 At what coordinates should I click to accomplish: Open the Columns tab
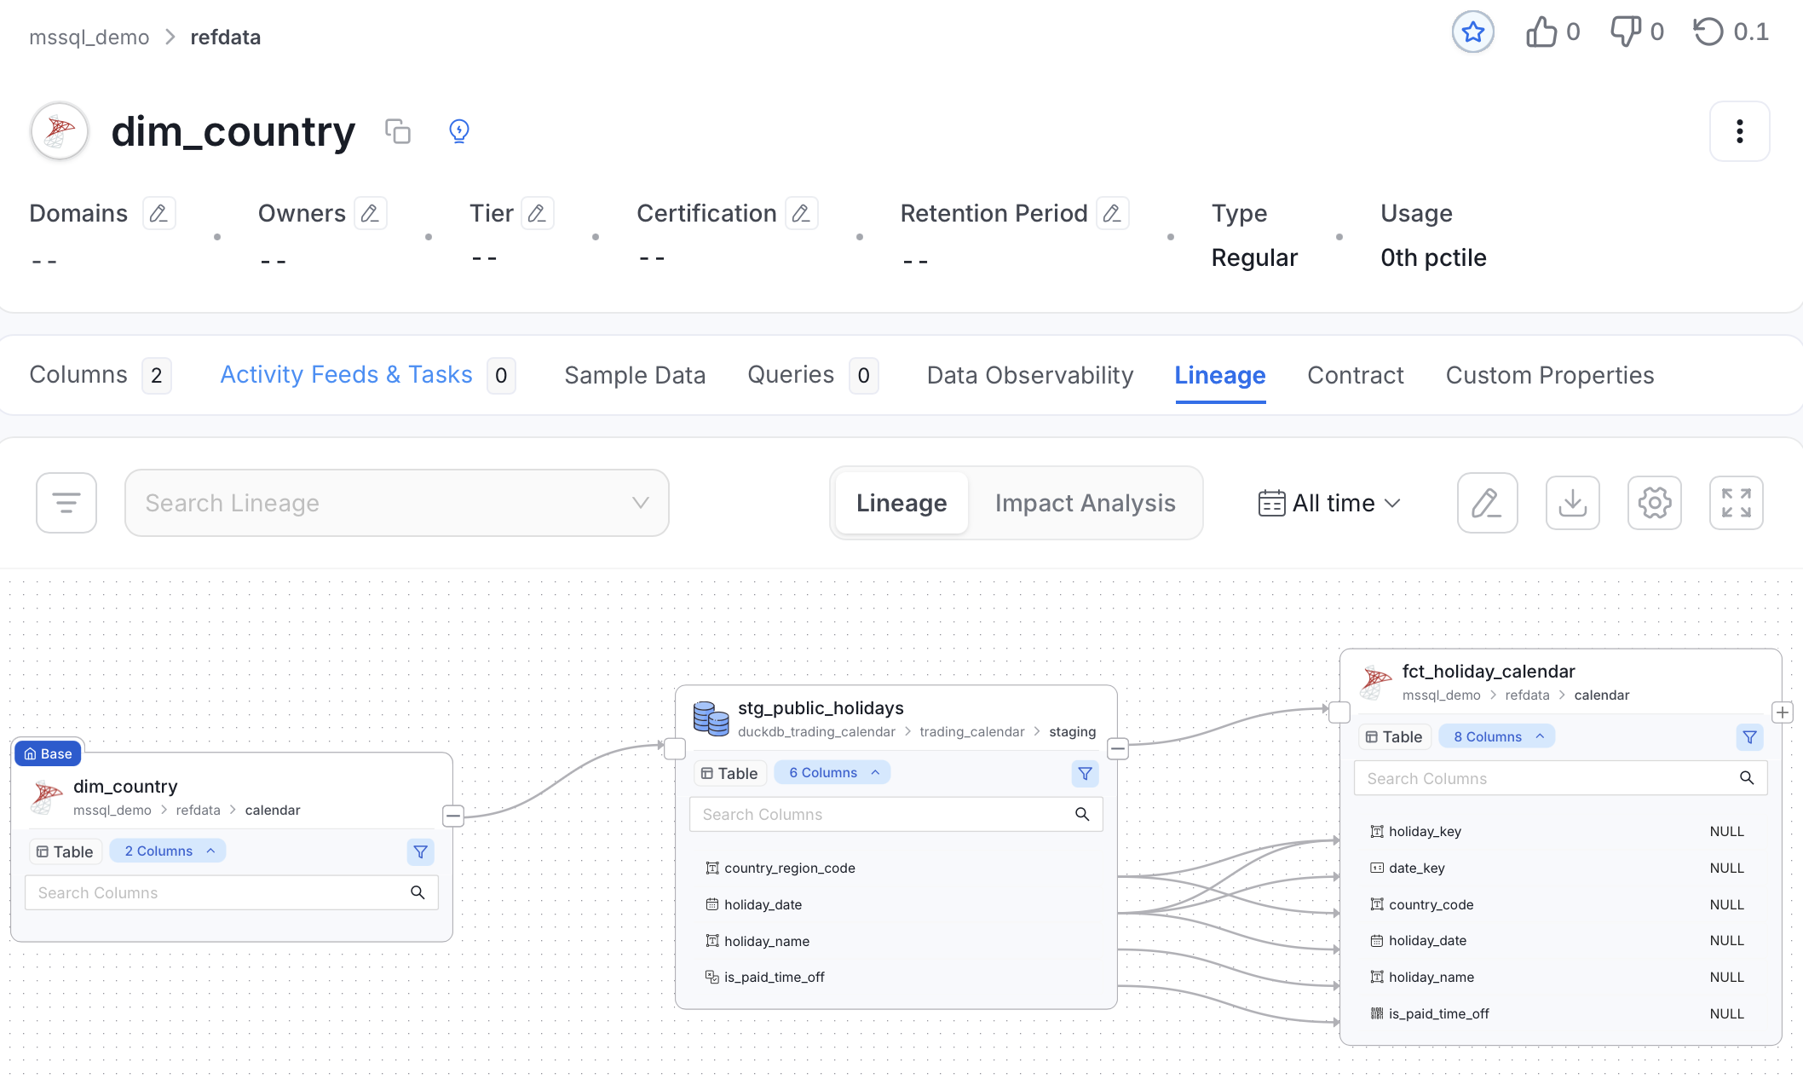pos(100,375)
